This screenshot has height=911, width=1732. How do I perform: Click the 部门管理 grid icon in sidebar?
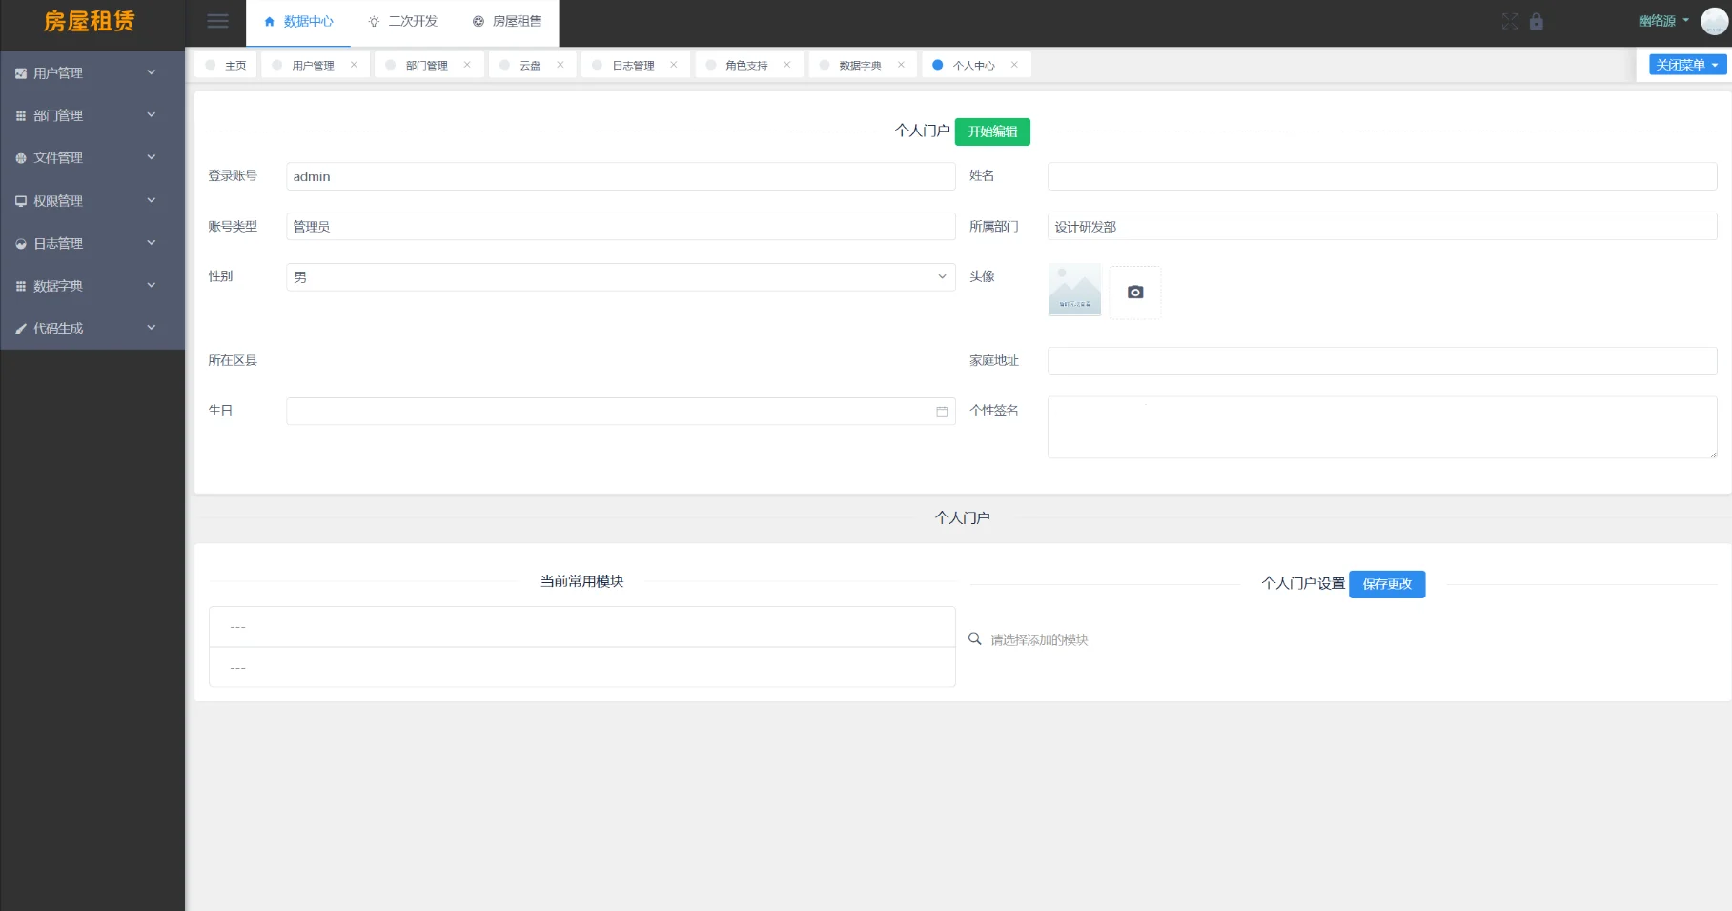pyautogui.click(x=20, y=115)
